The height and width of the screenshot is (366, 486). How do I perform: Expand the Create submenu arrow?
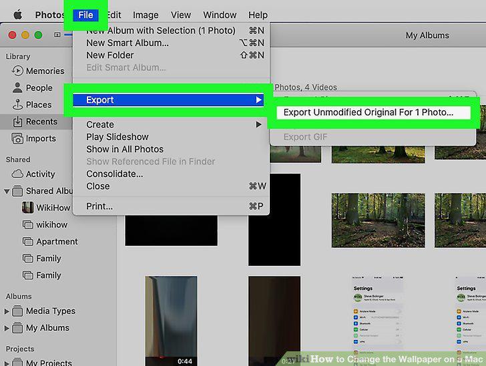pos(258,125)
